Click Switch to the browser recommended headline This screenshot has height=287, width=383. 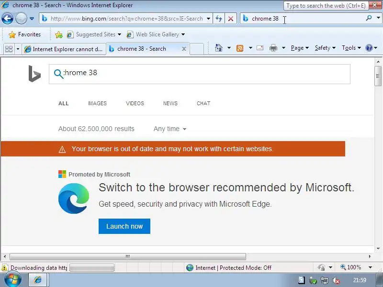click(226, 188)
